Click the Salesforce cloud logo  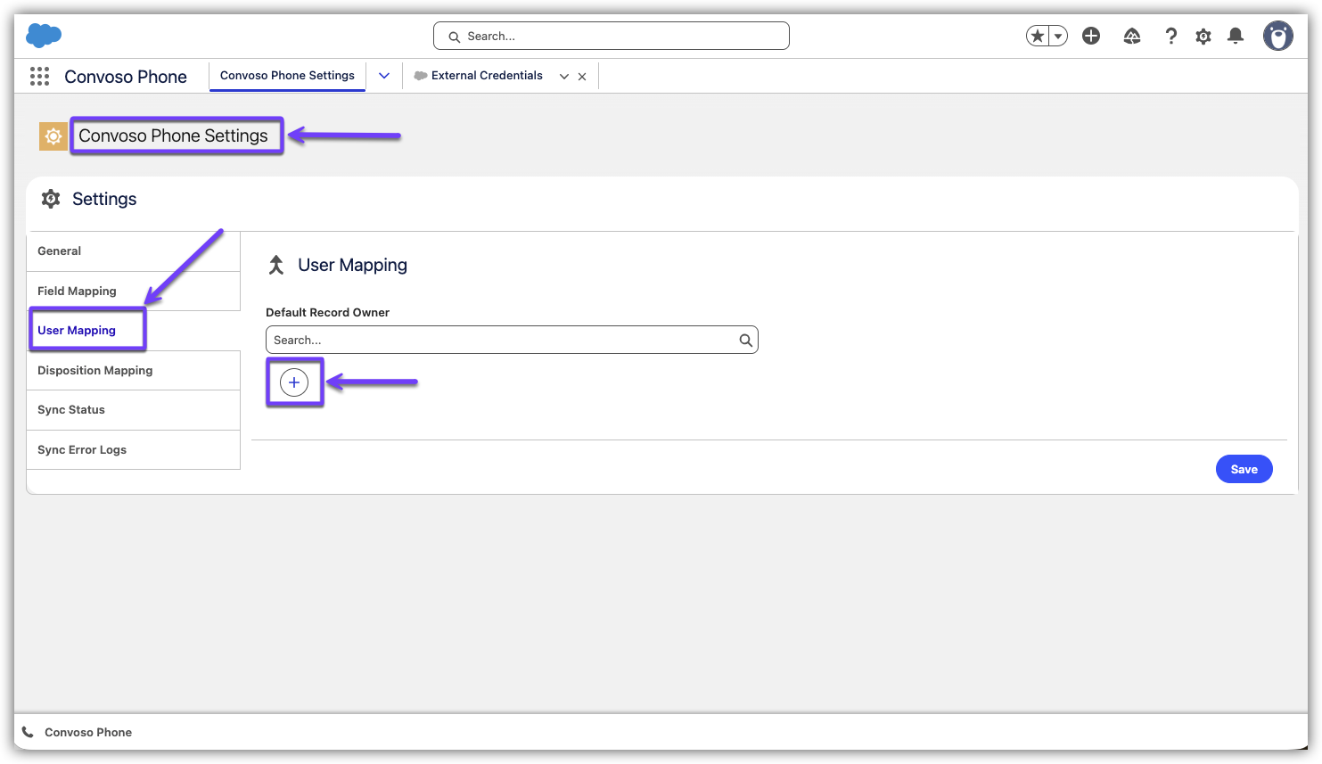tap(44, 36)
